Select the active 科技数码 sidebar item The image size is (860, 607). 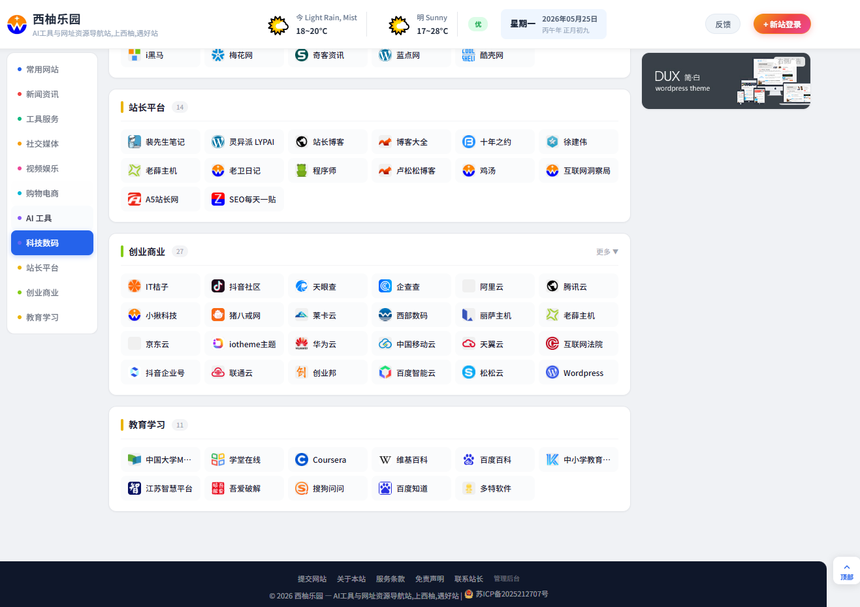tap(52, 243)
